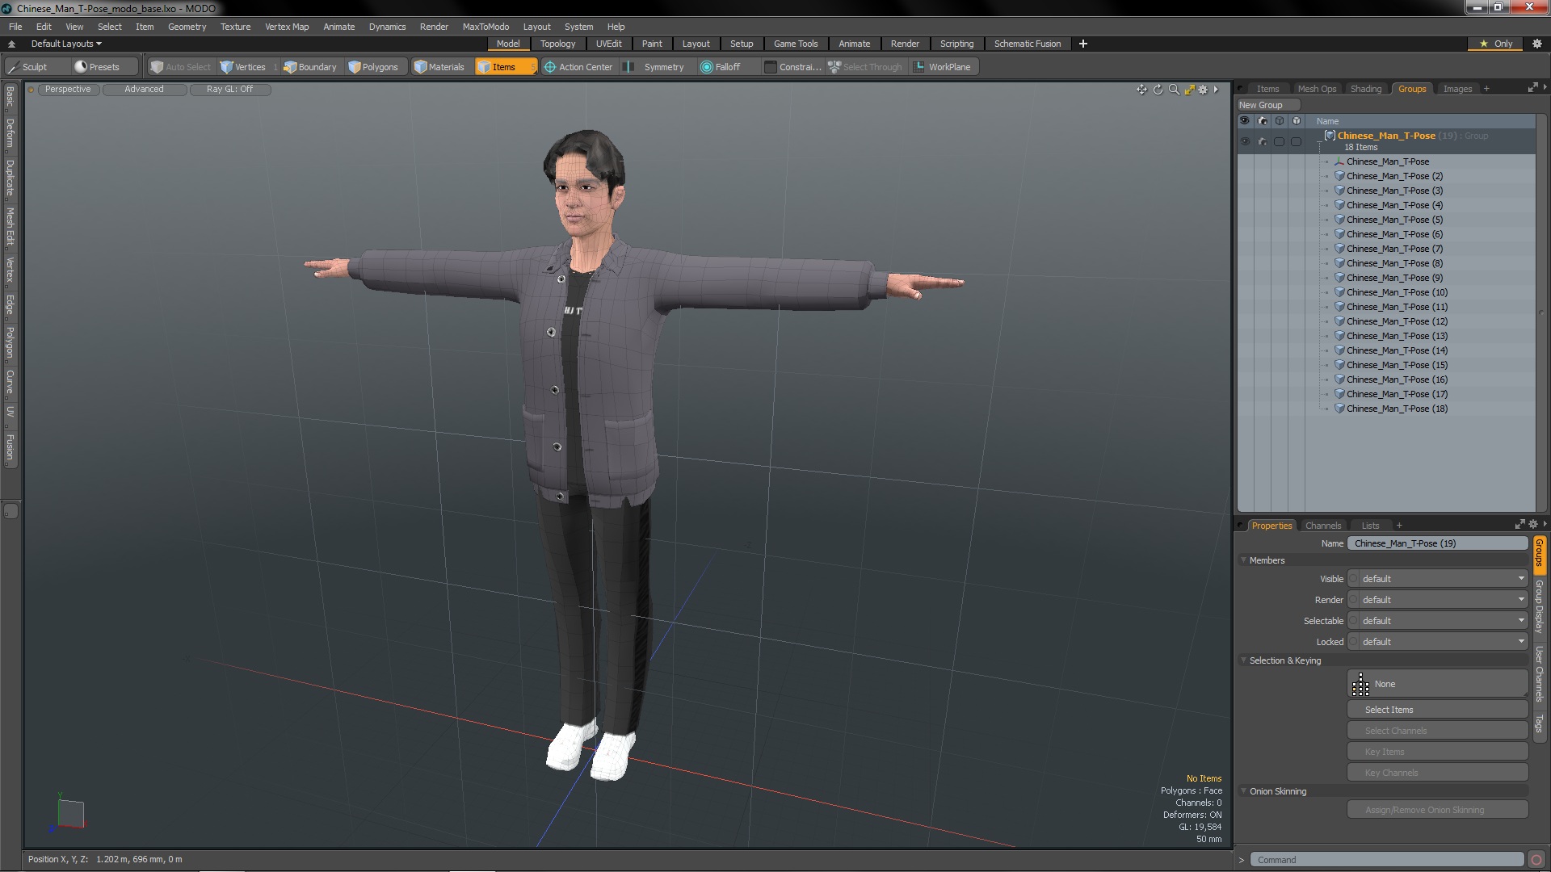The height and width of the screenshot is (872, 1551).
Task: Toggle the Only star button
Action: 1496,44
